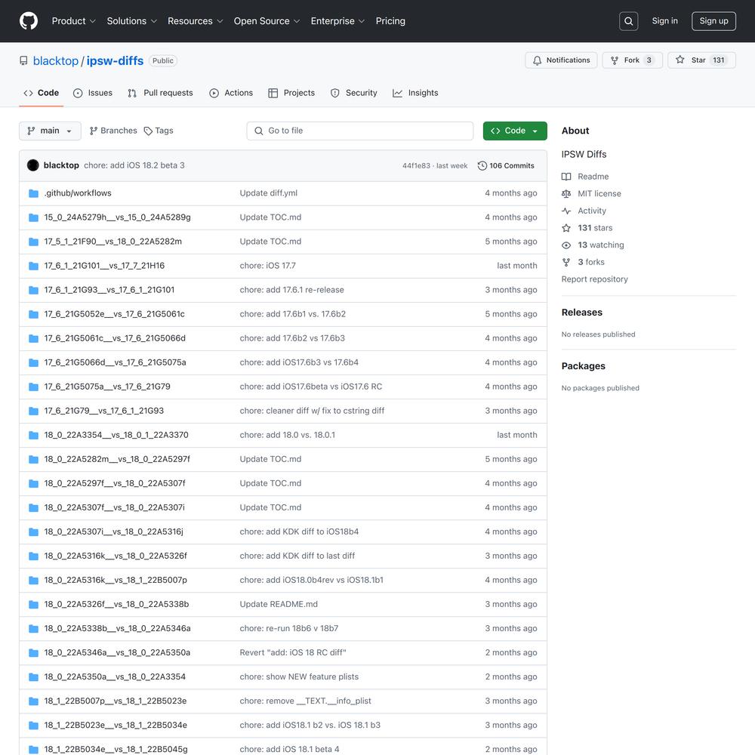The width and height of the screenshot is (755, 755).
Task: Click folder icon beside 15_0_24A5279h__vs_15_0_24A5289g
Action: point(34,217)
